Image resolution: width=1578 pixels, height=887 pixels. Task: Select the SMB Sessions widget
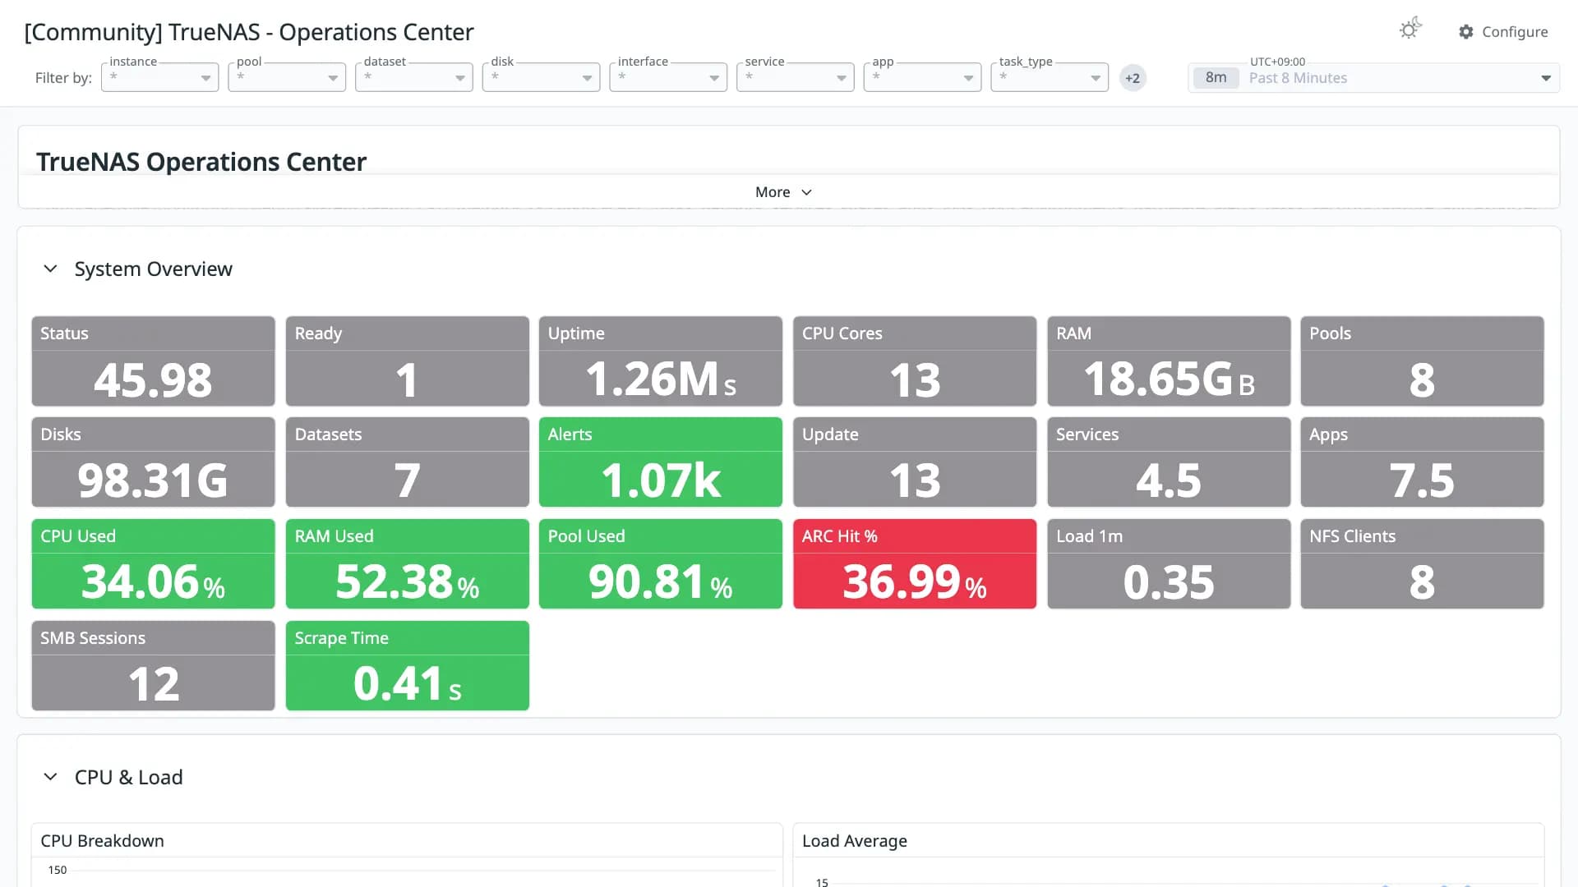(154, 666)
